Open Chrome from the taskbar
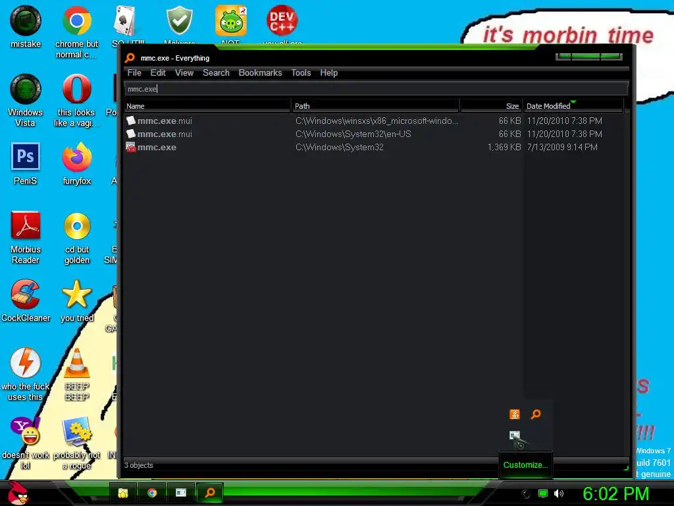This screenshot has width=674, height=506. click(x=152, y=493)
